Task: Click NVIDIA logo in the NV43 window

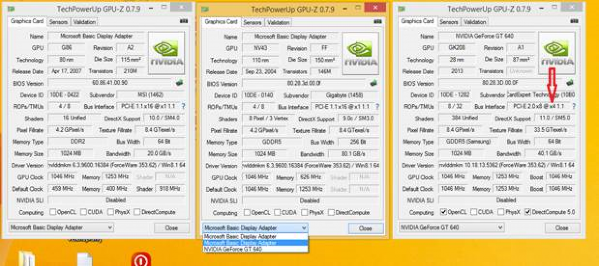Action: point(360,54)
